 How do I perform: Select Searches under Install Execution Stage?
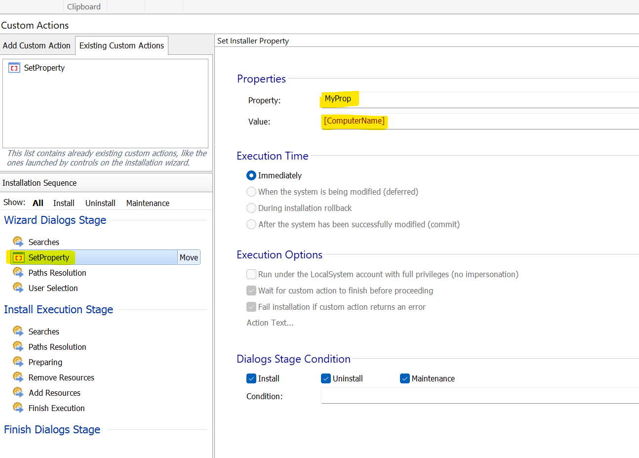click(44, 332)
